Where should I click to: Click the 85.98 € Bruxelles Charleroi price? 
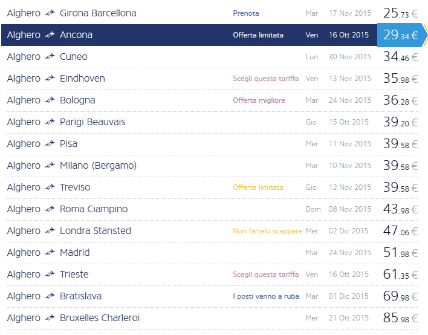pyautogui.click(x=400, y=318)
